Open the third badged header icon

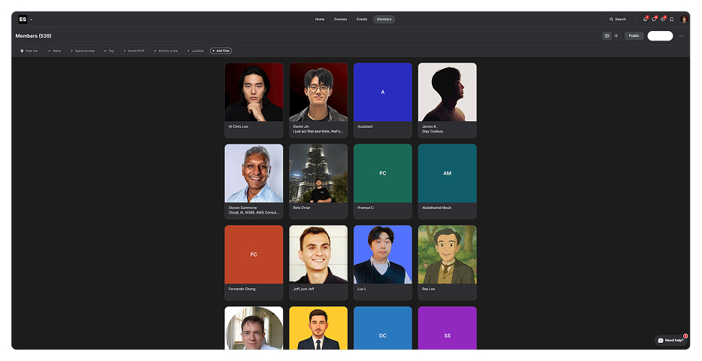663,20
